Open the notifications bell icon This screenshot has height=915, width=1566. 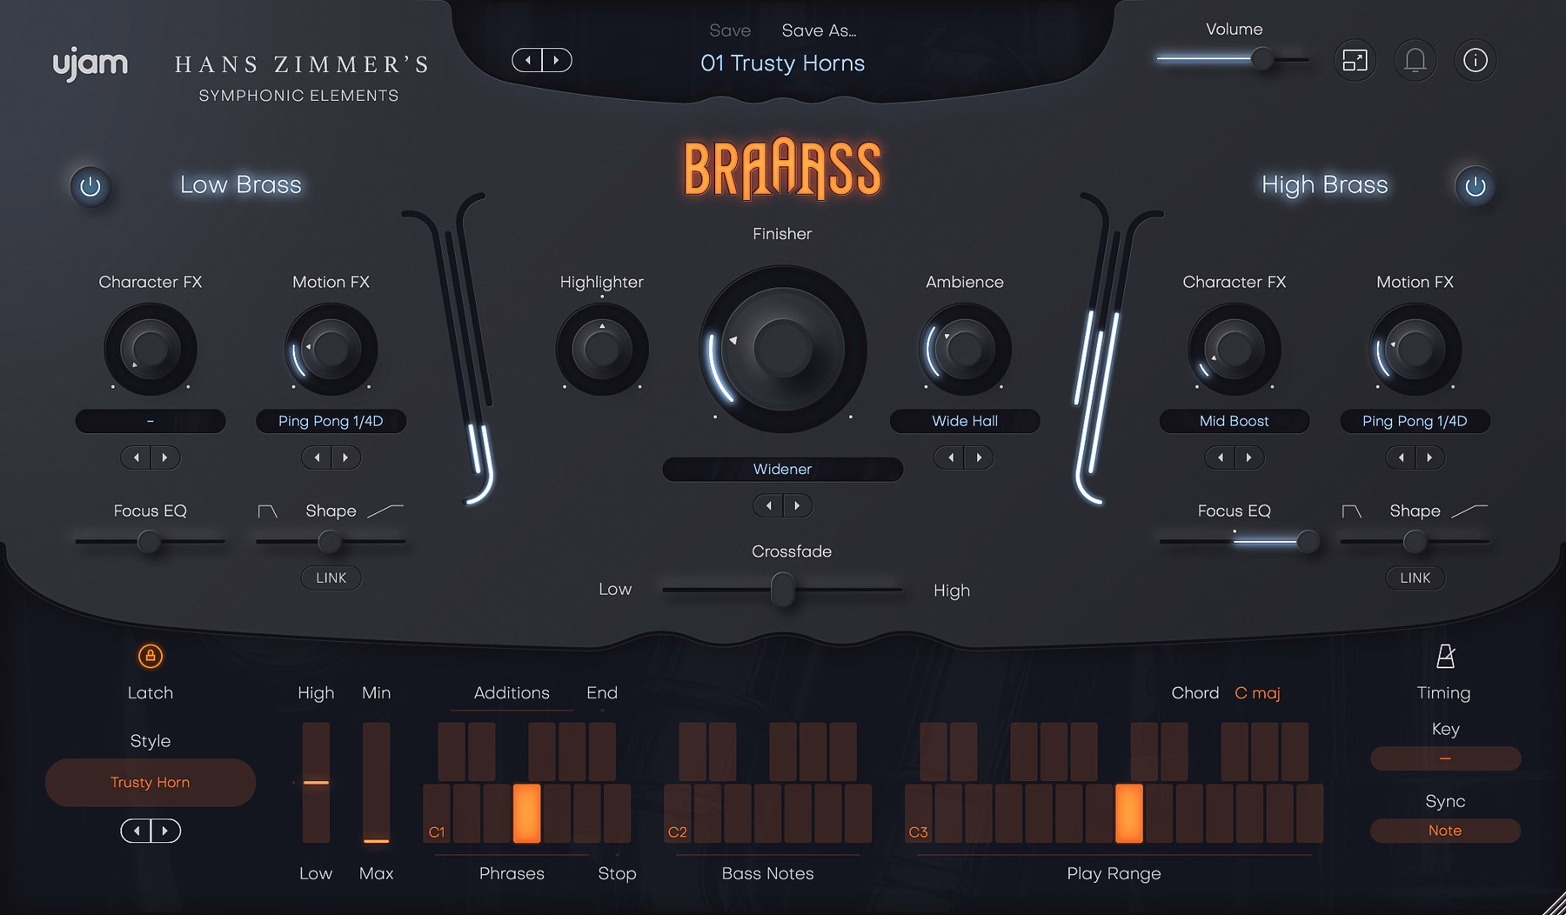click(1415, 60)
